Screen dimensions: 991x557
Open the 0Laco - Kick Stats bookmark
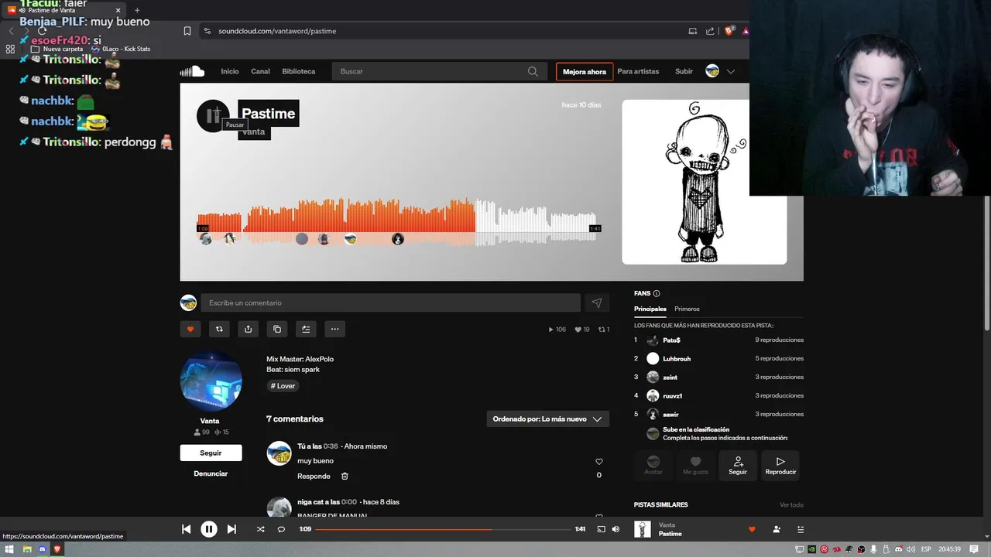pyautogui.click(x=121, y=49)
